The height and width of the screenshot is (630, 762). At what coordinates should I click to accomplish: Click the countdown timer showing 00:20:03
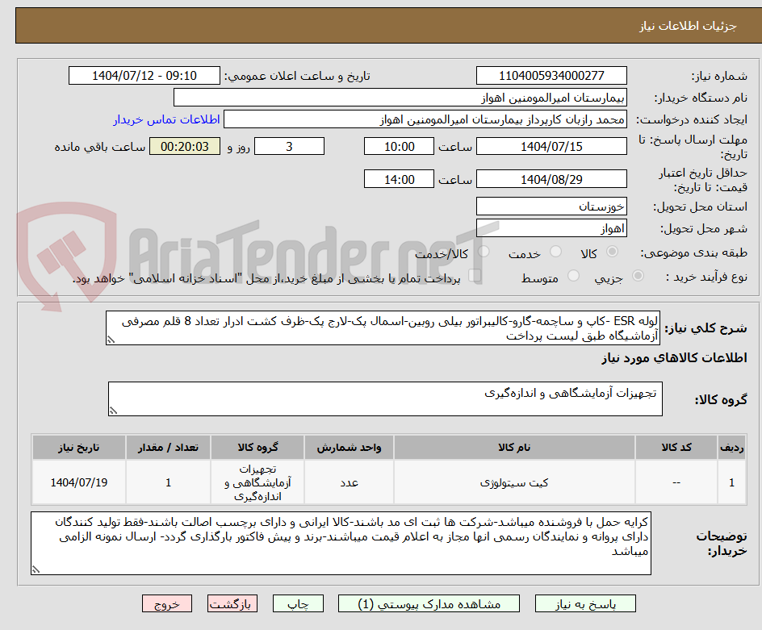(x=185, y=146)
